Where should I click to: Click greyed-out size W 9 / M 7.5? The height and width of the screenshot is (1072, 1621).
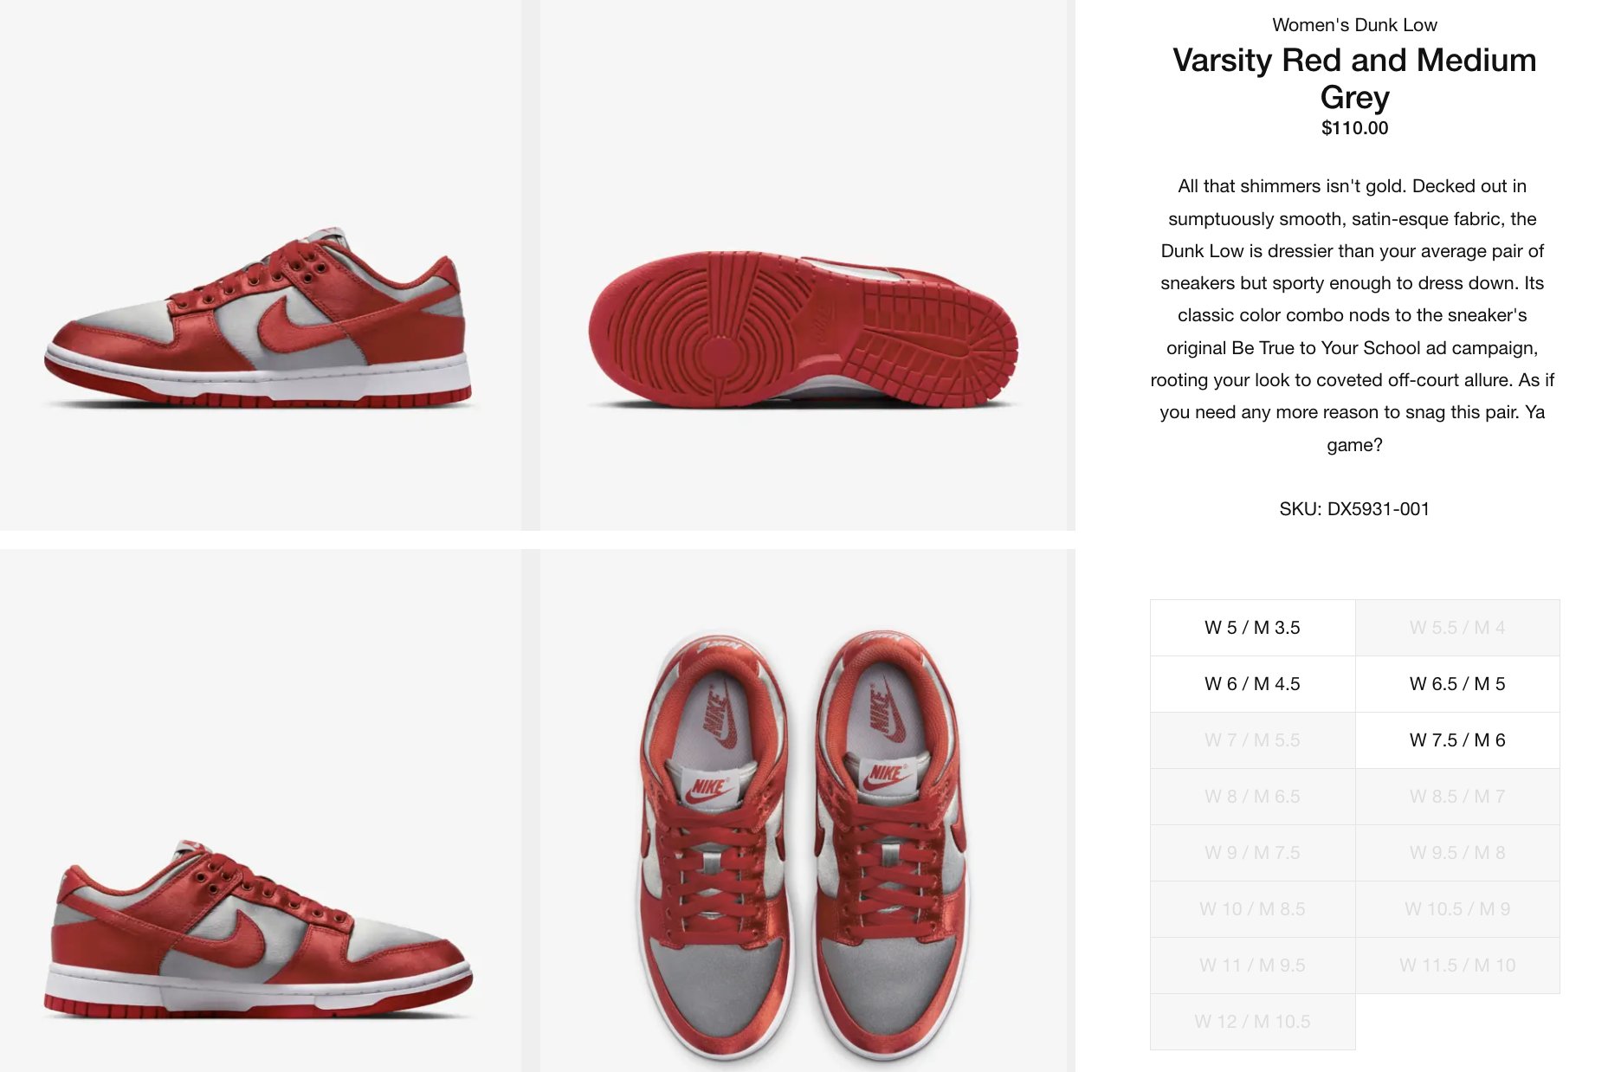coord(1252,853)
